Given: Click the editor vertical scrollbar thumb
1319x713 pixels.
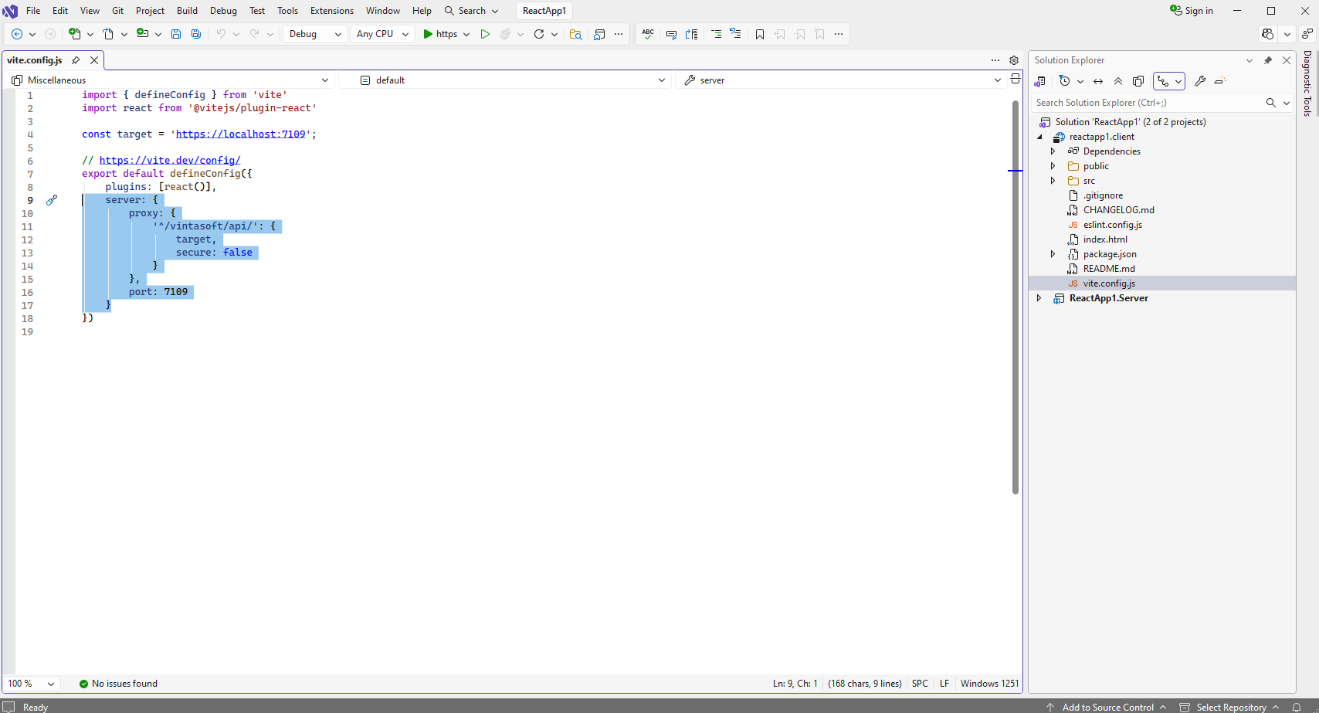Looking at the screenshot, I should pos(1015,294).
